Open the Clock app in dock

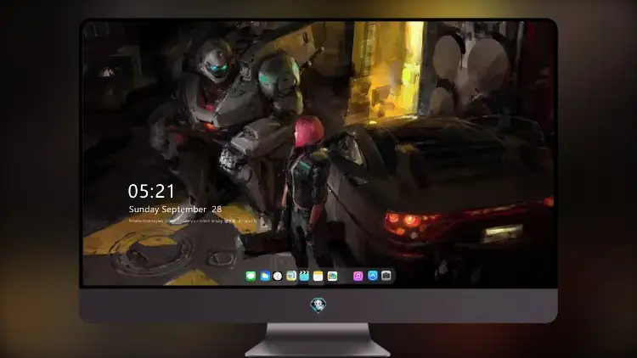(x=278, y=276)
